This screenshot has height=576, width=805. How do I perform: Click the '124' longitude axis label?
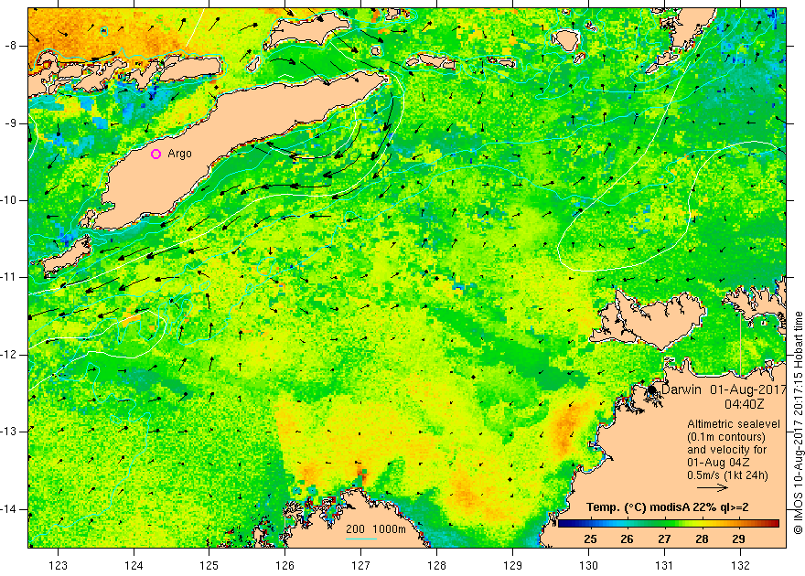(x=134, y=566)
